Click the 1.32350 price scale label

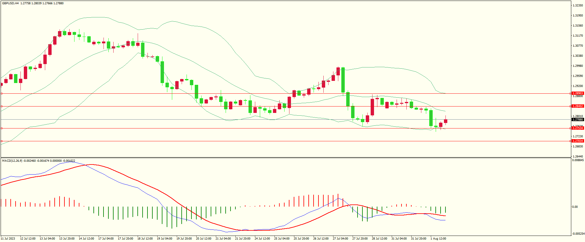(x=578, y=5)
